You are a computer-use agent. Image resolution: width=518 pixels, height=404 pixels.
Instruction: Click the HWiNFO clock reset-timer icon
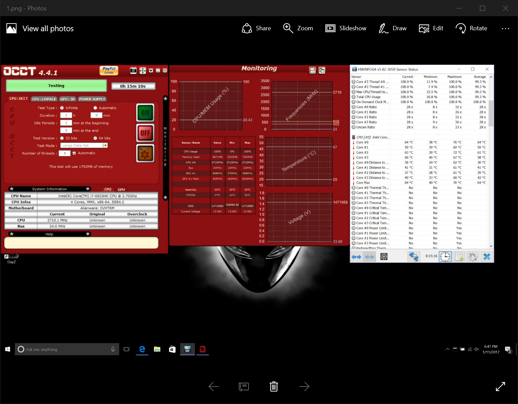click(445, 257)
